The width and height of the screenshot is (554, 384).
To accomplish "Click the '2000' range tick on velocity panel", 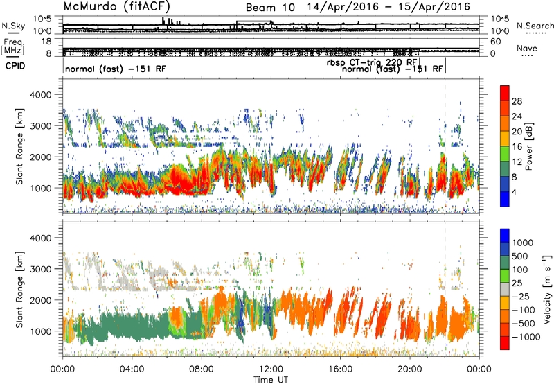I will (x=39, y=300).
